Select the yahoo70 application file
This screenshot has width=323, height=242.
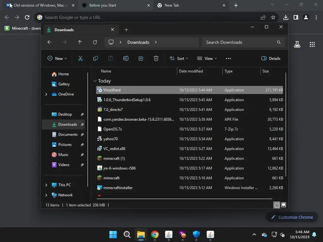point(190,139)
